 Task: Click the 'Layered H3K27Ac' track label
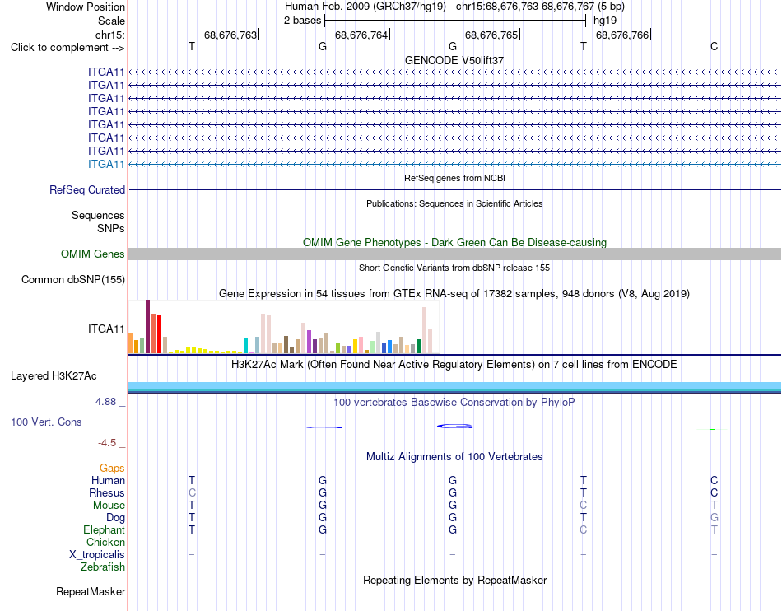pos(54,376)
